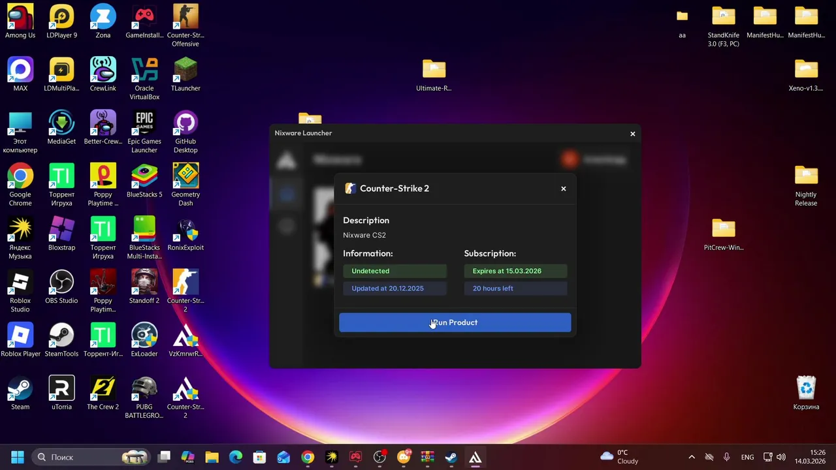Open the Яндекс Музыка desktop shortcut

pos(20,238)
